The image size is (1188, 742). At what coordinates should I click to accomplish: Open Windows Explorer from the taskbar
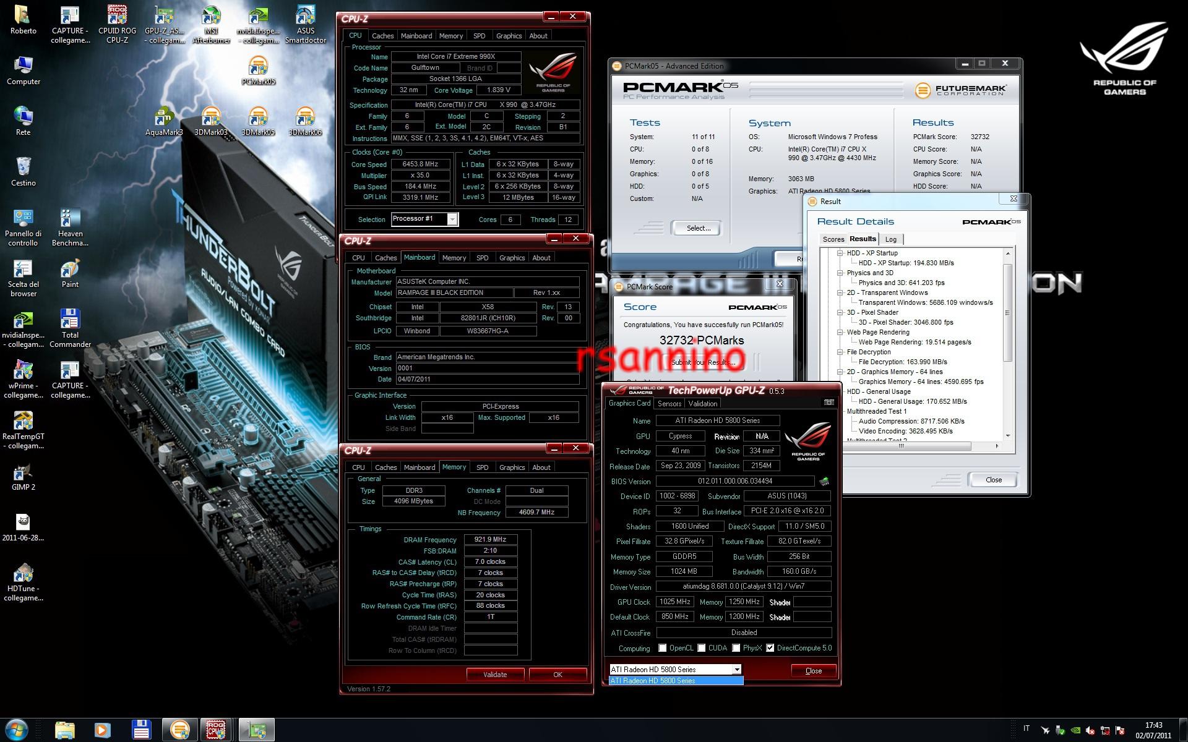64,731
